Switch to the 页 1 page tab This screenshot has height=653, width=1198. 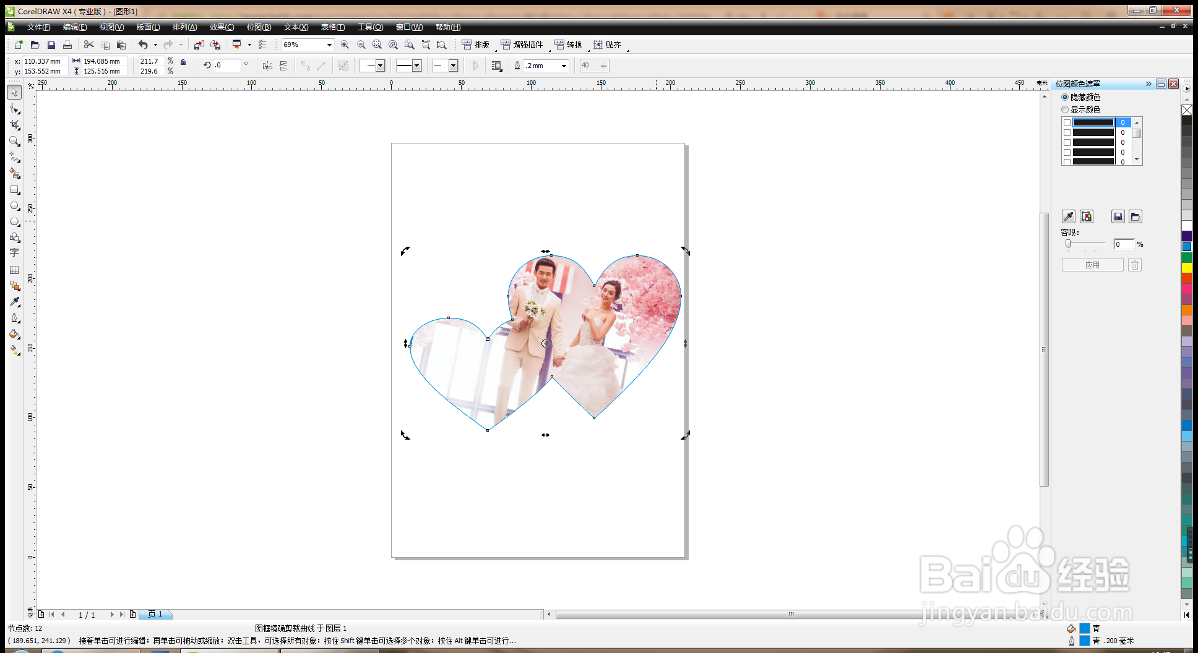pos(155,614)
